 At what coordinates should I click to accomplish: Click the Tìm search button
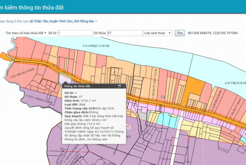tap(179, 33)
